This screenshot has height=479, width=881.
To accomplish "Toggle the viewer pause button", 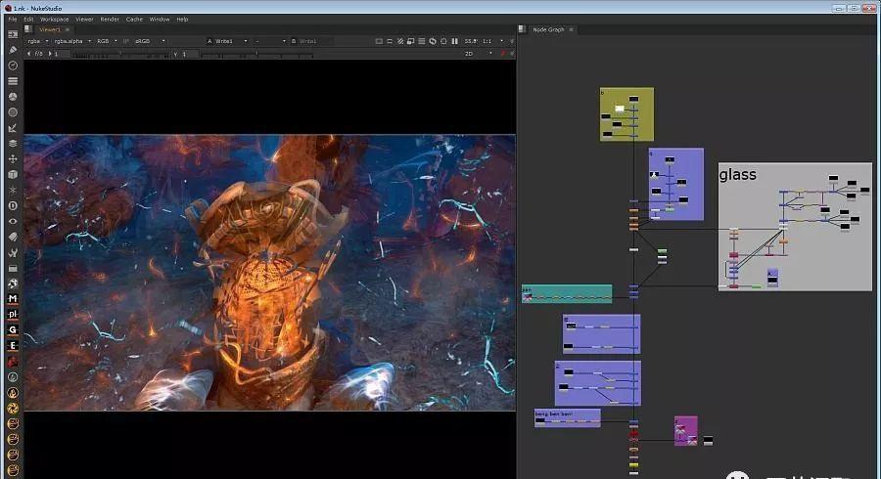I will [454, 41].
